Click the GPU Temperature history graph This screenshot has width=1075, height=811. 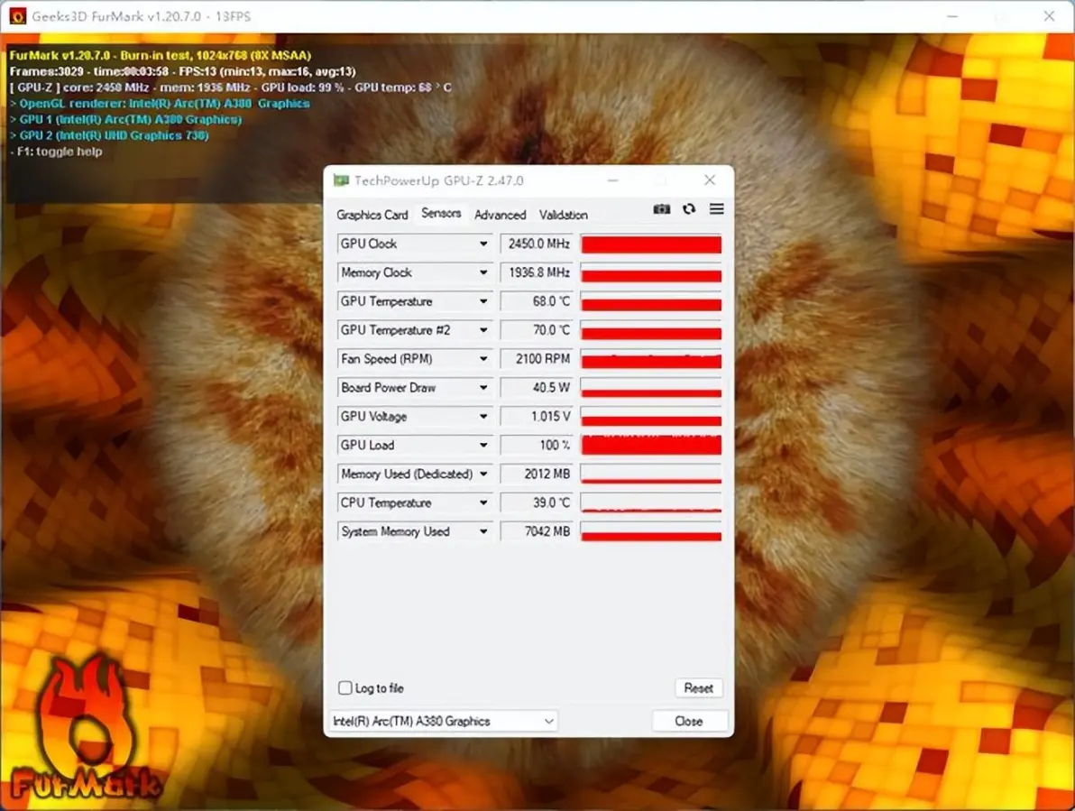tap(651, 301)
